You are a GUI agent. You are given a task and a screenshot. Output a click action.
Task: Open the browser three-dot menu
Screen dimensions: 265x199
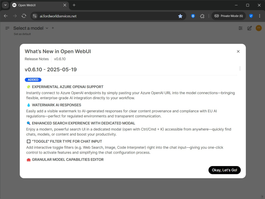point(260,16)
